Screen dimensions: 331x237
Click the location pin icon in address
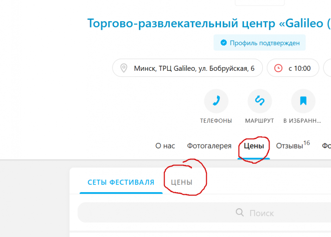pyautogui.click(x=124, y=68)
